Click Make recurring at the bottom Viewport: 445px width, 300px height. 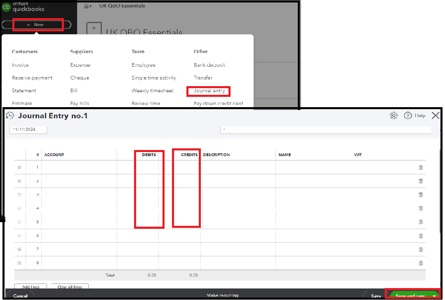click(223, 295)
